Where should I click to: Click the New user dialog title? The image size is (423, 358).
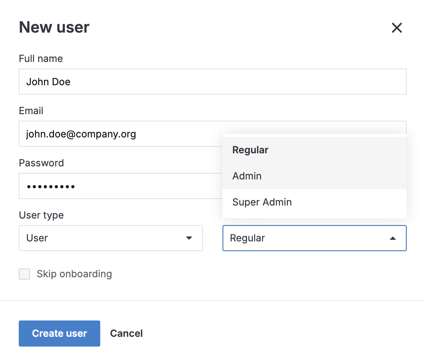pos(54,27)
